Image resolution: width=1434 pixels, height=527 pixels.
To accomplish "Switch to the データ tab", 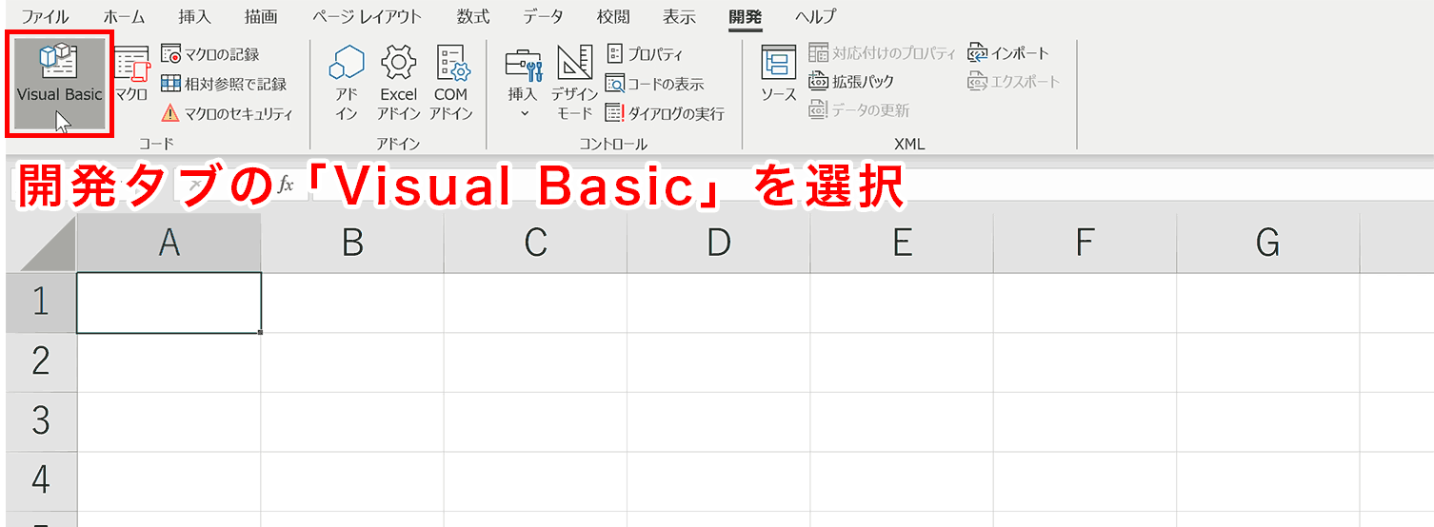I will click(x=543, y=16).
